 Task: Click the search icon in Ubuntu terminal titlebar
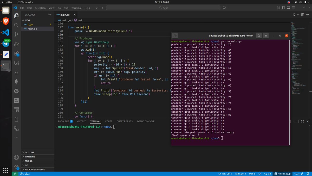point(259,36)
